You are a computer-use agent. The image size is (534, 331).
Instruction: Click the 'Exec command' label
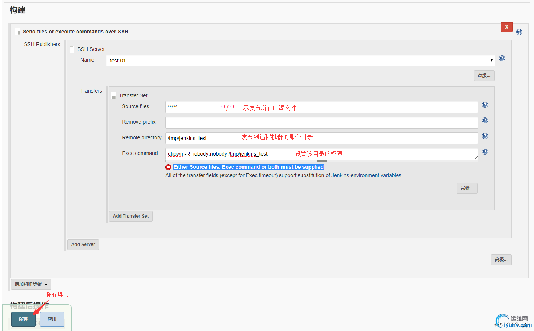(x=140, y=153)
